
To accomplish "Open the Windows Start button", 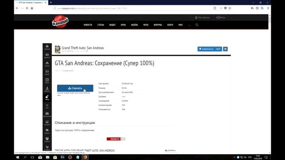I will pyautogui.click(x=18, y=157).
